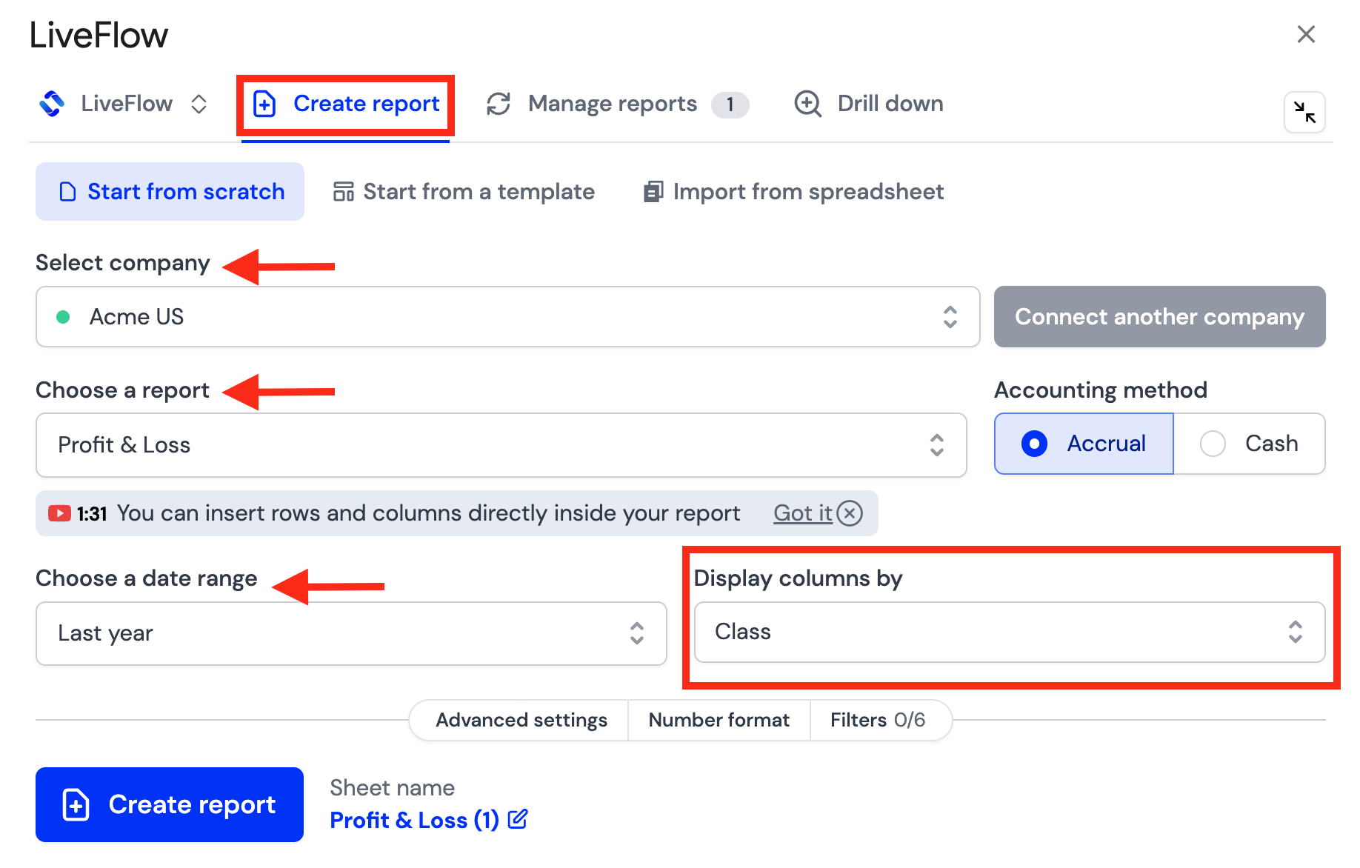Viewport: 1360px width, 868px height.
Task: Click the Got it link
Action: 803,513
